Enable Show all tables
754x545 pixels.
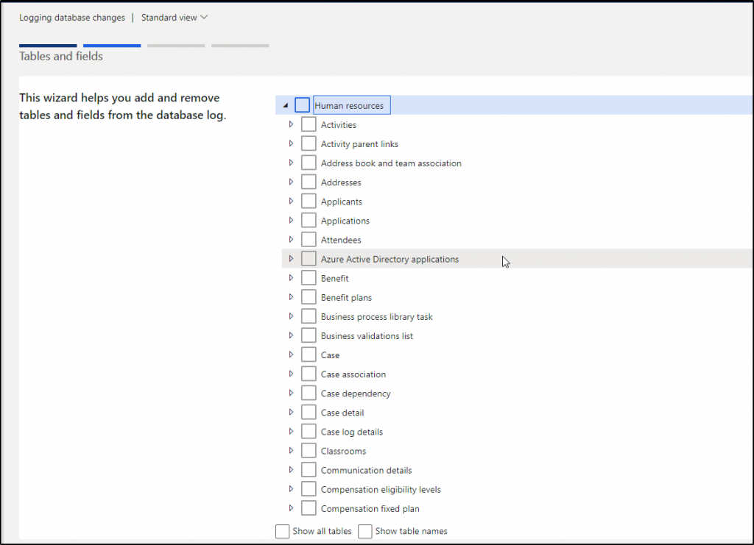tap(282, 531)
